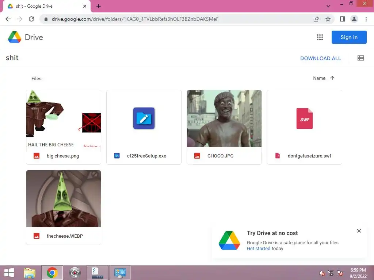This screenshot has width=374, height=280.
Task: Open thecheese.WEBP thumbnail
Action: point(64,199)
